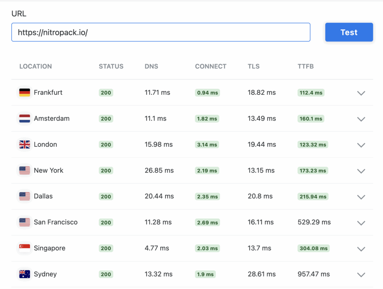Click Sydney's 957.47 ms TTFB badge
The width and height of the screenshot is (383, 289).
313,274
